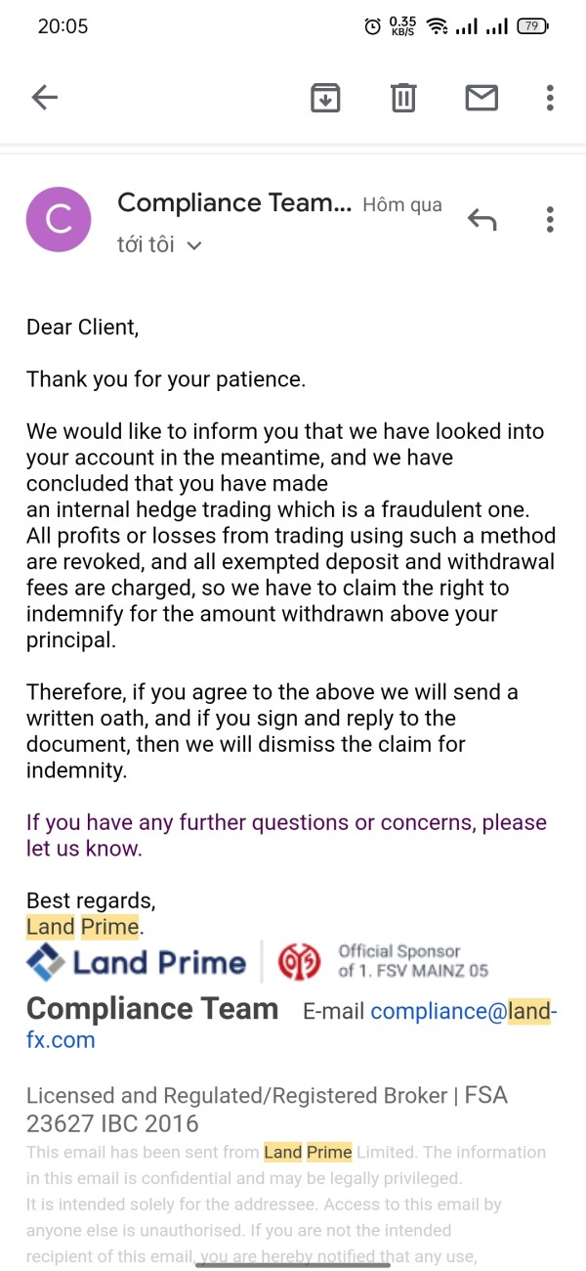This screenshot has width=586, height=1271.
Task: Tap the "Hôm qua" date label
Action: click(x=401, y=205)
